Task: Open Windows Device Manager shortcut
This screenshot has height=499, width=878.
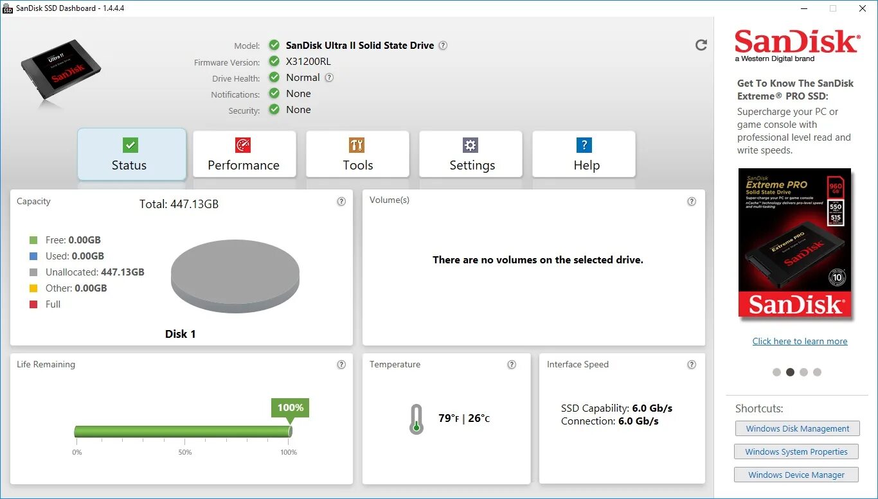Action: point(796,475)
